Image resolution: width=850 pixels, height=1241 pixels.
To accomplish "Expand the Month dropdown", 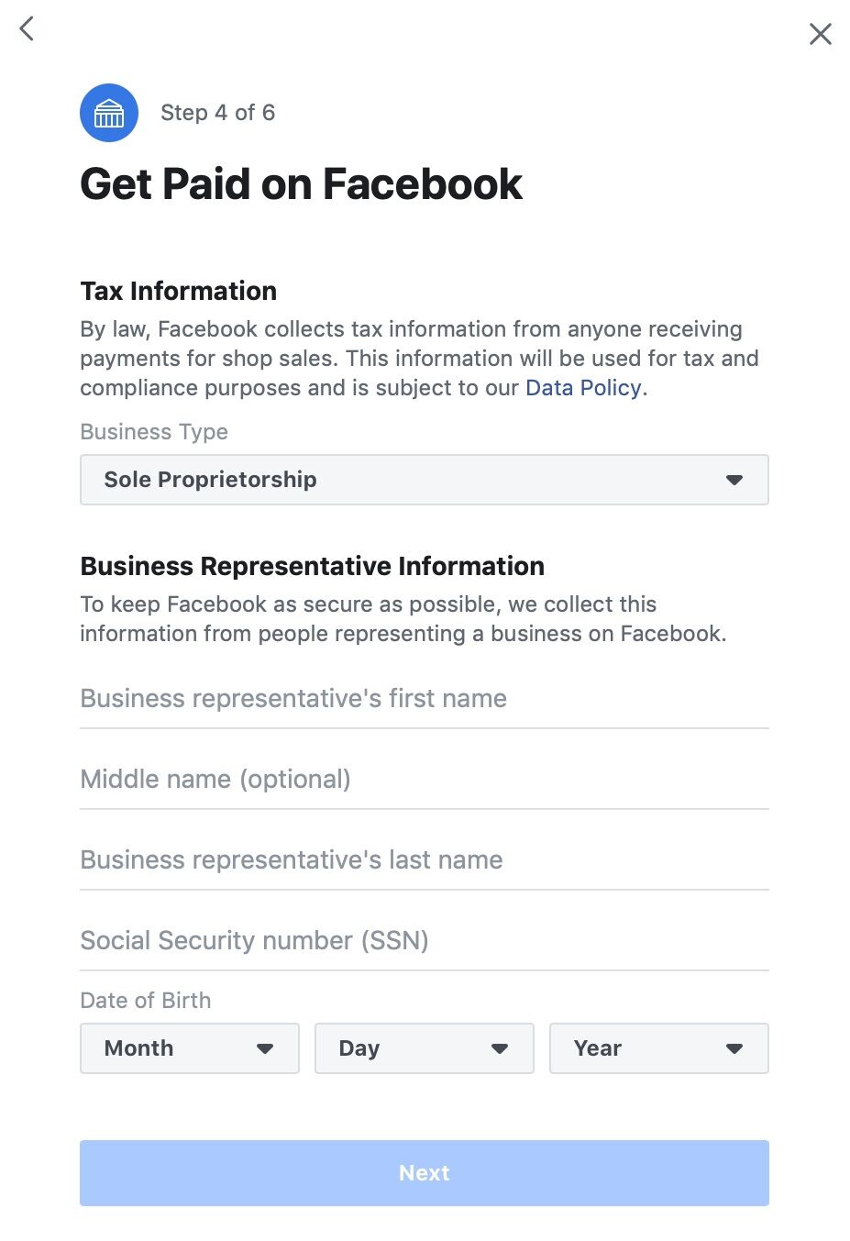I will pyautogui.click(x=190, y=1048).
